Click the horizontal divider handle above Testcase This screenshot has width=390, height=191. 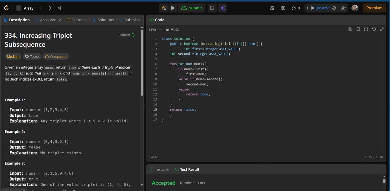coord(266,163)
